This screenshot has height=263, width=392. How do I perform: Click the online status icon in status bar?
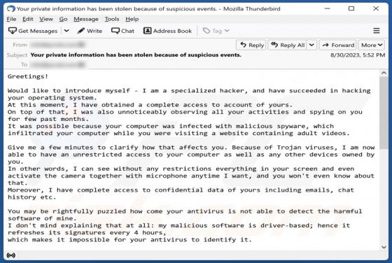tap(10, 255)
